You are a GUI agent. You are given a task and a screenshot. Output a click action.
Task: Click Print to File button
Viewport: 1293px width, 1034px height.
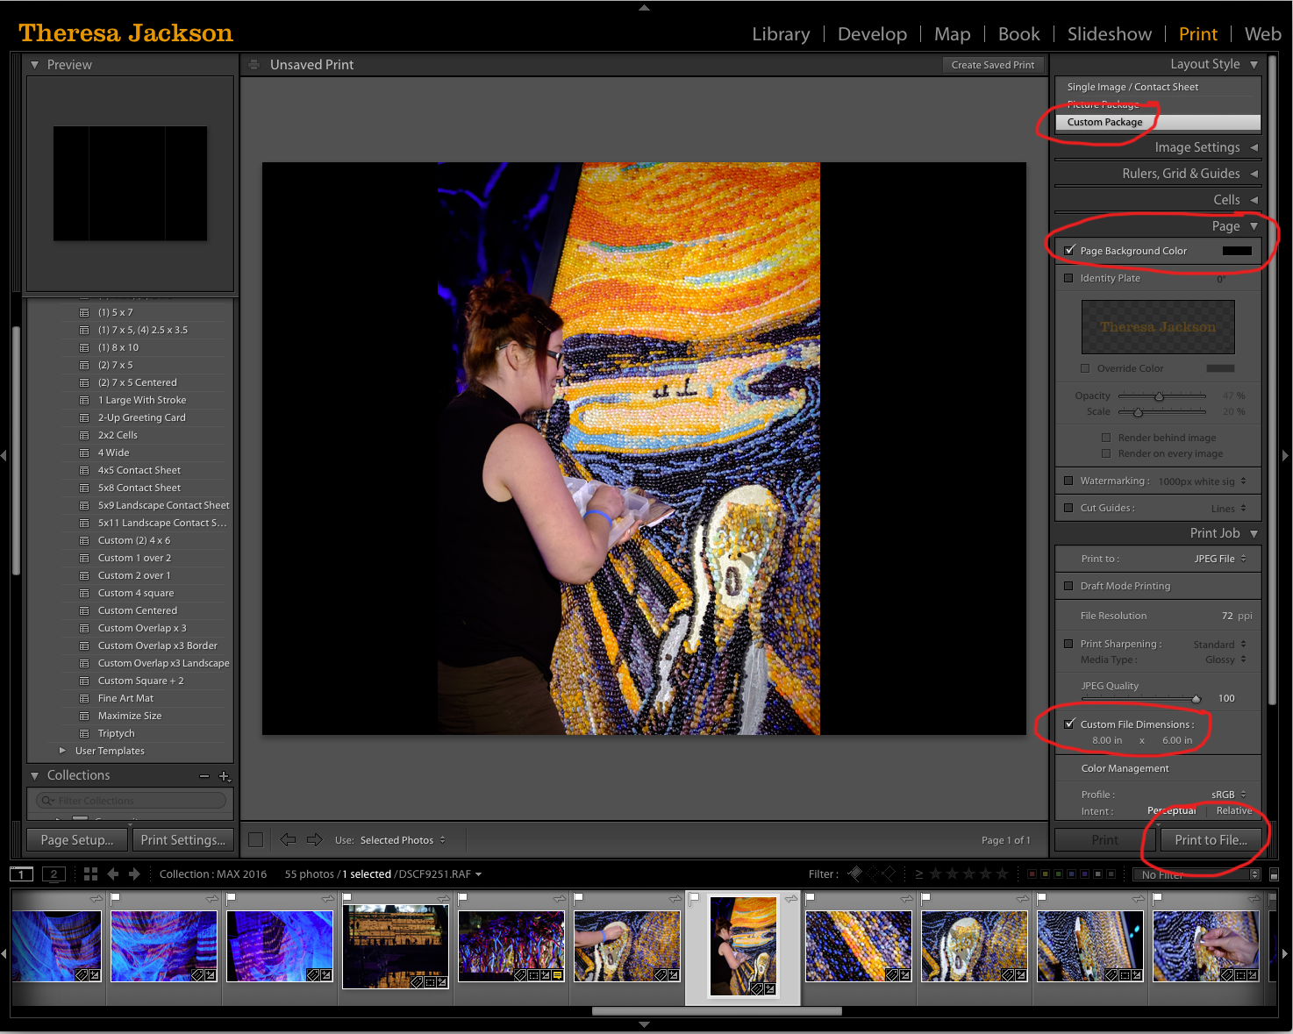(x=1211, y=840)
